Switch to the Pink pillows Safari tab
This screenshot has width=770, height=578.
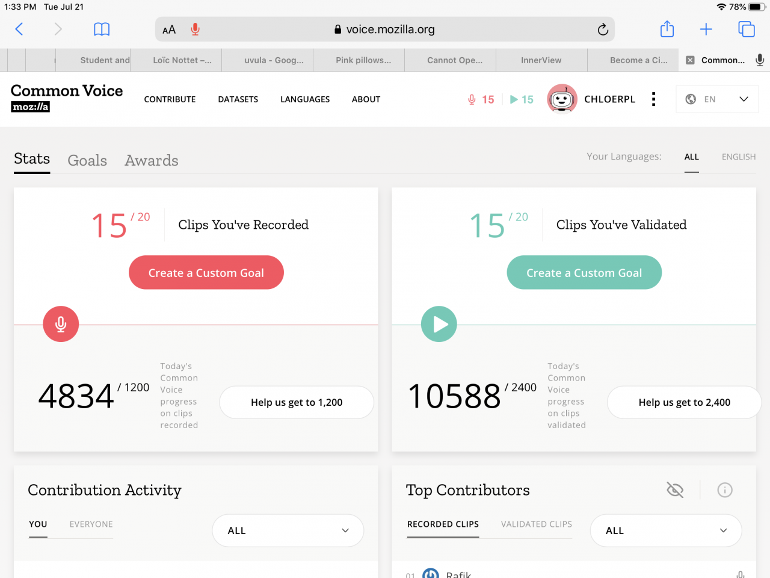point(359,60)
